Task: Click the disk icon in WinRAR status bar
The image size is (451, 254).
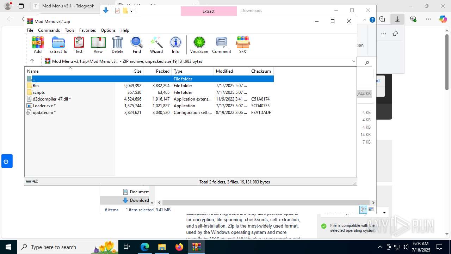Action: tap(29, 182)
